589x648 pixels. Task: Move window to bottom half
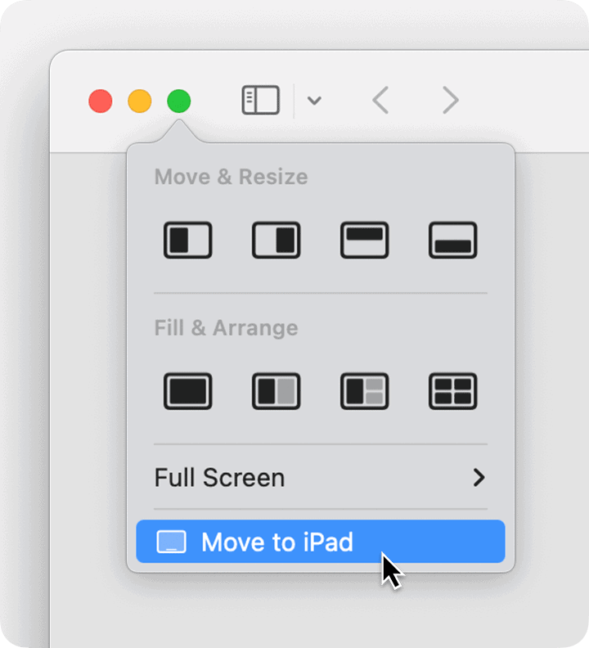pos(453,241)
